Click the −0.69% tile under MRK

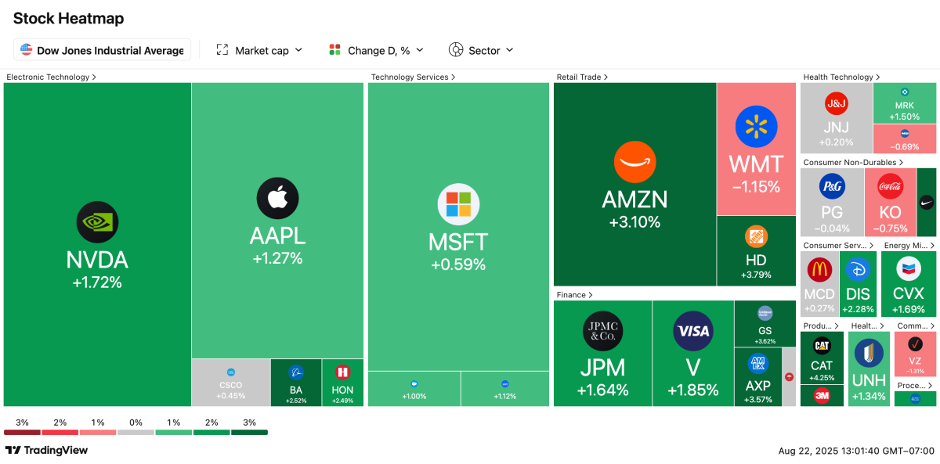[905, 138]
